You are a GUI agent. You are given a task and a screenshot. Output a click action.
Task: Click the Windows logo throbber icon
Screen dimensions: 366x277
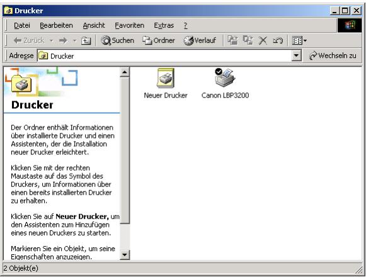pos(349,25)
